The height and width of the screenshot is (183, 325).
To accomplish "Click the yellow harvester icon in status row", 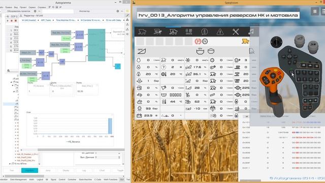I will point(245,41).
